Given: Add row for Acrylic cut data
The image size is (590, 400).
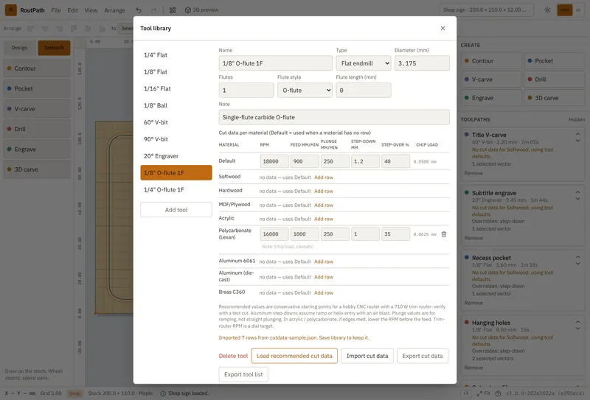Looking at the screenshot, I should pyautogui.click(x=324, y=219).
